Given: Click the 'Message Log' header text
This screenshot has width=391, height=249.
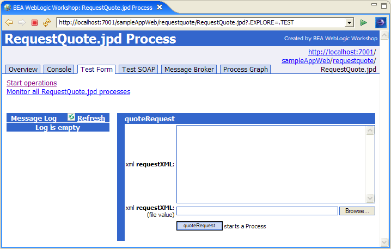Looking at the screenshot, I should [x=34, y=119].
